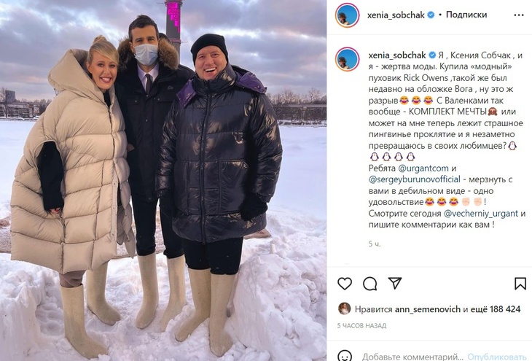
Task: Save post using the bookmark icon
Action: click(520, 284)
